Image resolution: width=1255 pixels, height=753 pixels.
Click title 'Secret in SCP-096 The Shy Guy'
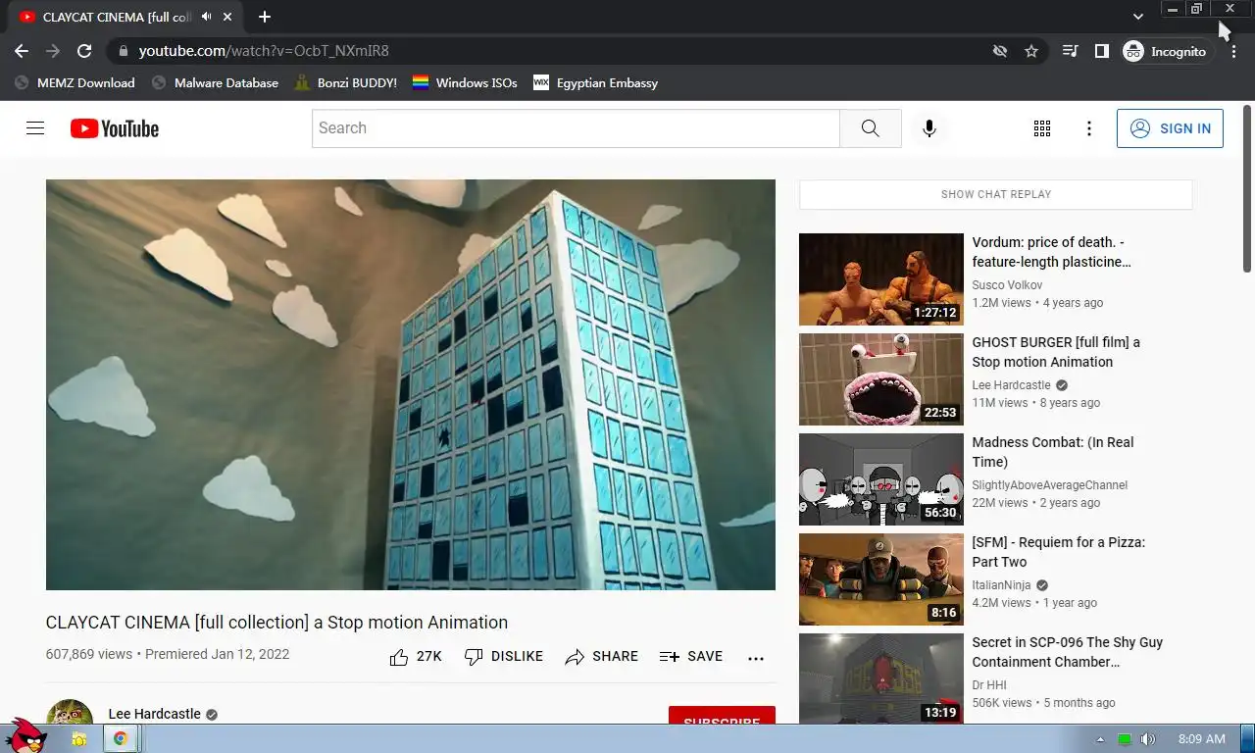[x=1068, y=652]
